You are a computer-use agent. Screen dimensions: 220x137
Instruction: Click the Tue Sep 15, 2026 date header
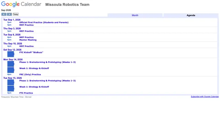click(x=13, y=78)
